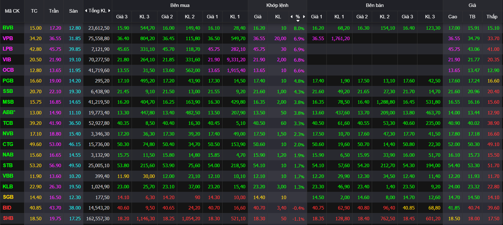503x225 pixels.
Task: Click the right arrow after the % column header
Action: click(x=304, y=17)
